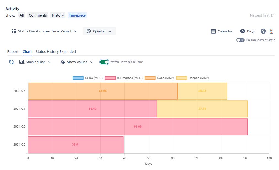The image size is (279, 170).
Task: Open the Status History Expanded tab
Action: pos(56,51)
